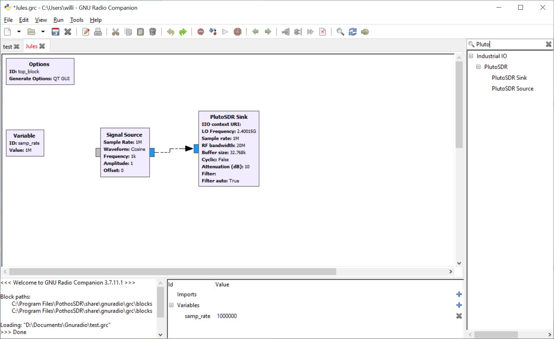The height and width of the screenshot is (339, 554).
Task: Open the Run menu
Action: click(x=58, y=20)
